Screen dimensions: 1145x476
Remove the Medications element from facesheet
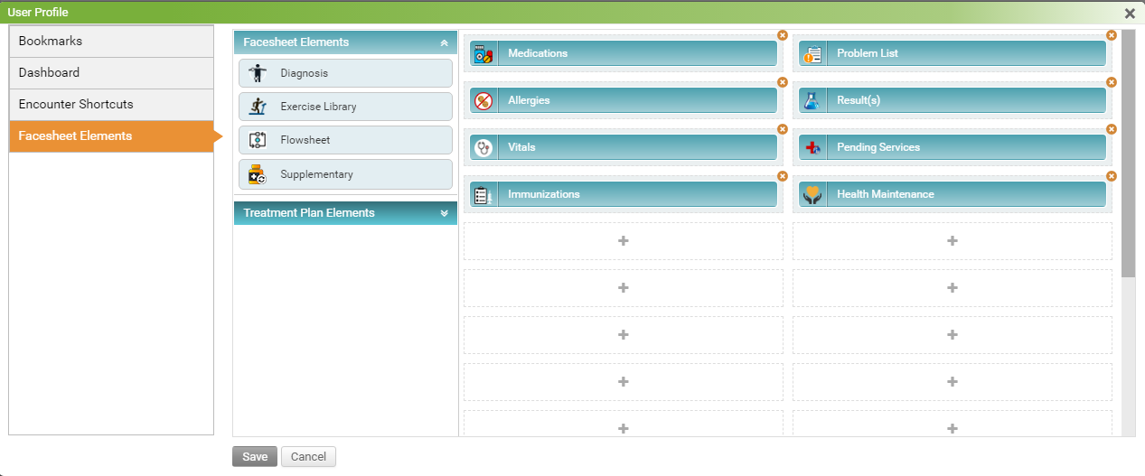click(x=783, y=35)
